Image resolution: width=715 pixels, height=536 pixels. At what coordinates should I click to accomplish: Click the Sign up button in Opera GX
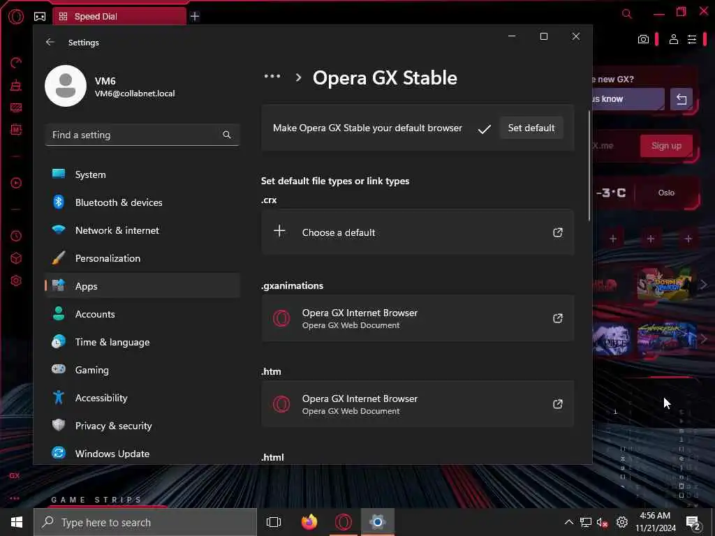click(x=666, y=146)
